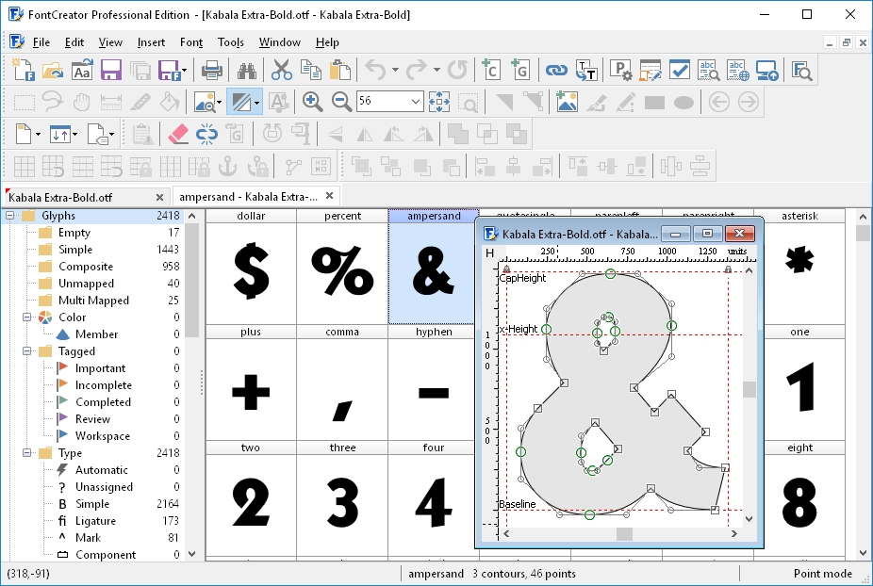Click the Transform T icon
This screenshot has height=586, width=873.
pos(585,70)
